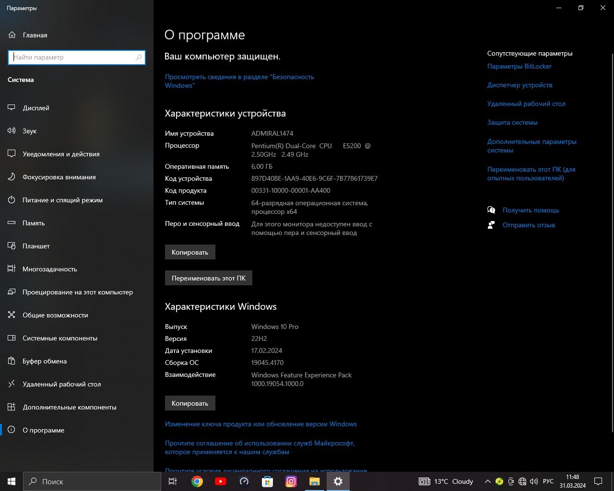Open Windows Start menu
Image resolution: width=614 pixels, height=491 pixels.
(x=12, y=481)
